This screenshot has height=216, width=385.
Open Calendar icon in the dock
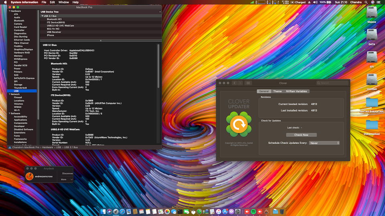pyautogui.click(x=142, y=211)
